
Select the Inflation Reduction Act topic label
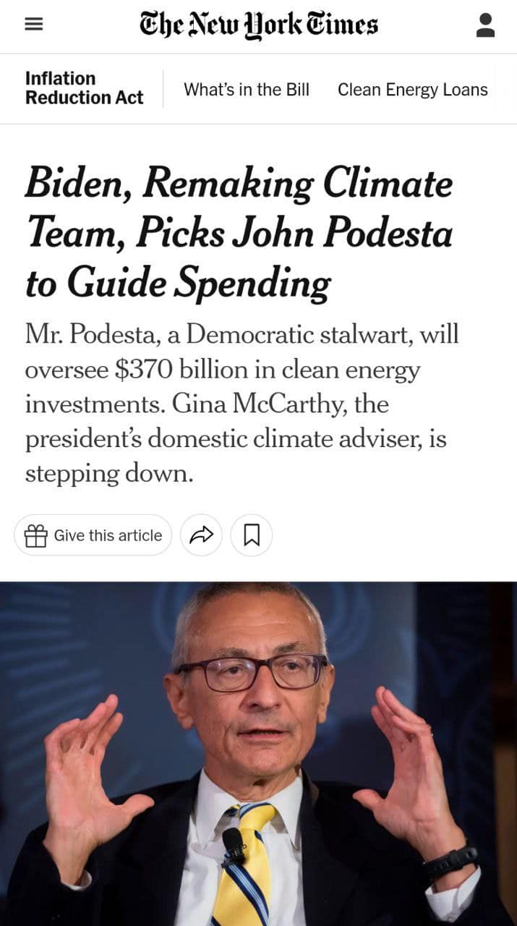pyautogui.click(x=83, y=88)
